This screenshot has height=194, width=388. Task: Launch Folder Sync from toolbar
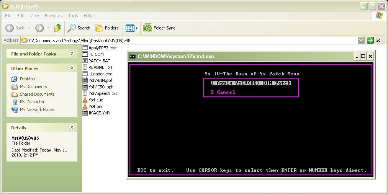(x=159, y=28)
